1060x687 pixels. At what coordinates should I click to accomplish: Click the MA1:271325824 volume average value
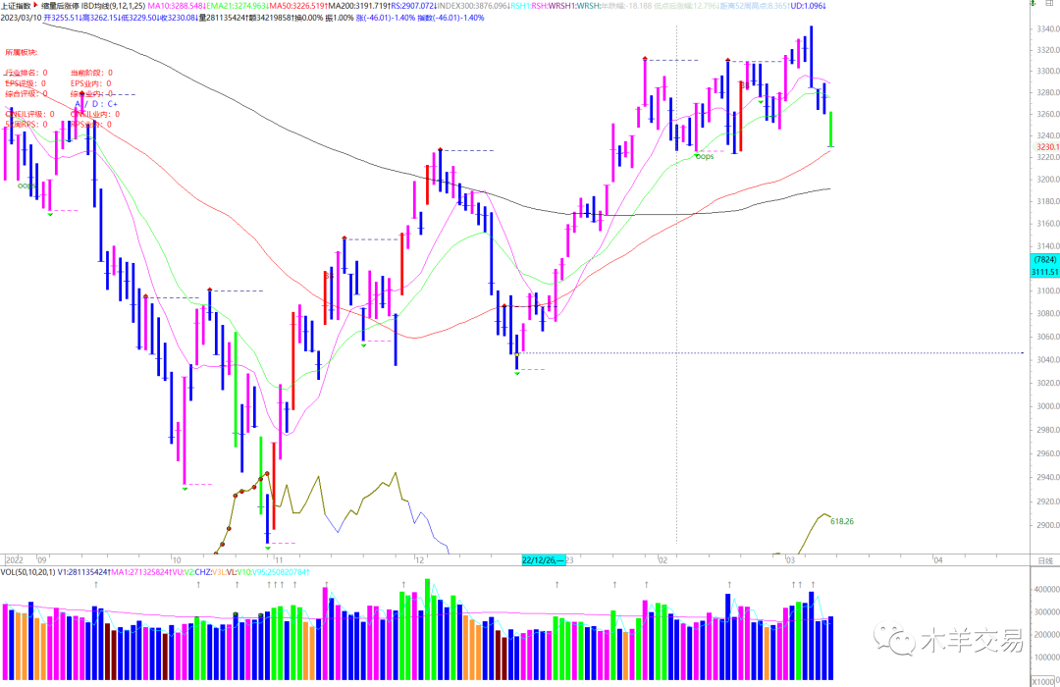(140, 572)
